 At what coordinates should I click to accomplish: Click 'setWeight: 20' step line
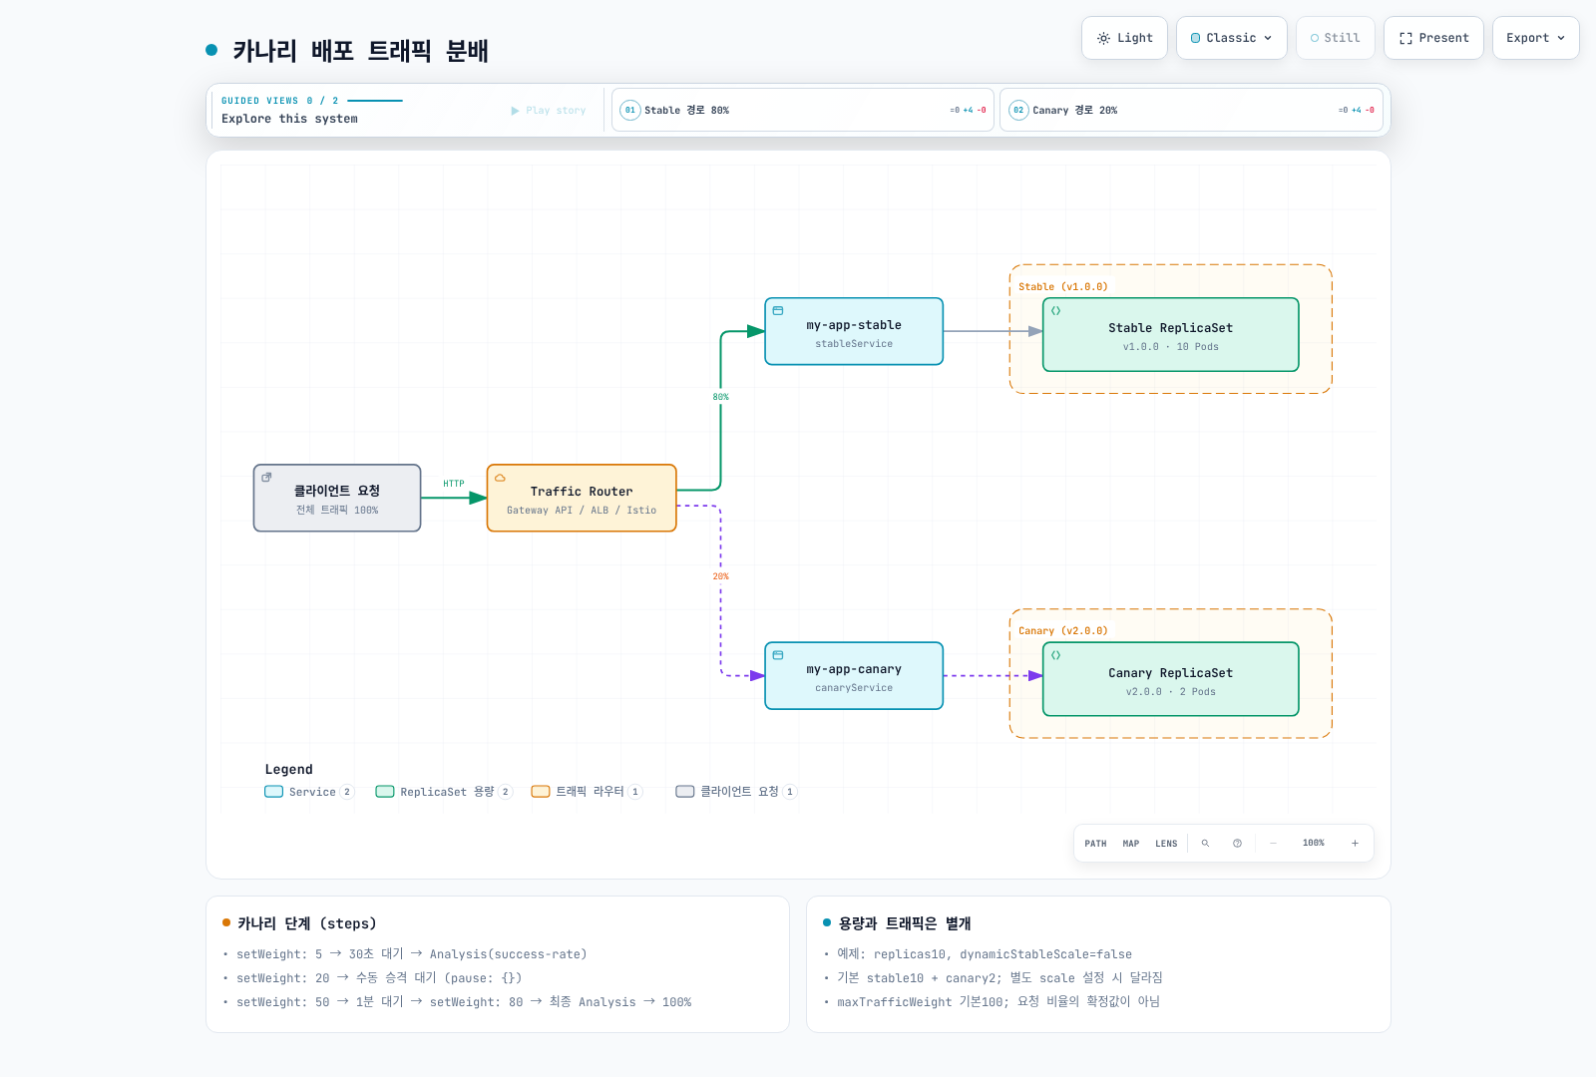coord(379,978)
